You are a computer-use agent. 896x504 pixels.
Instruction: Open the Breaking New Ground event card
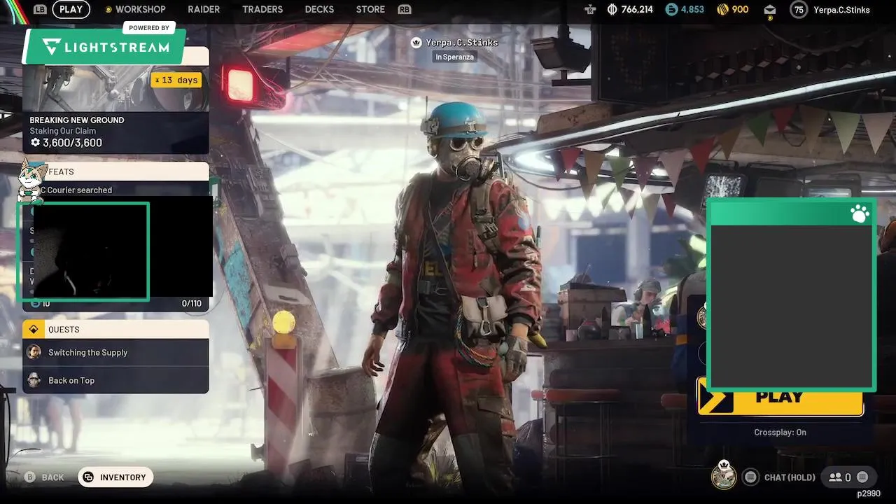[x=115, y=100]
